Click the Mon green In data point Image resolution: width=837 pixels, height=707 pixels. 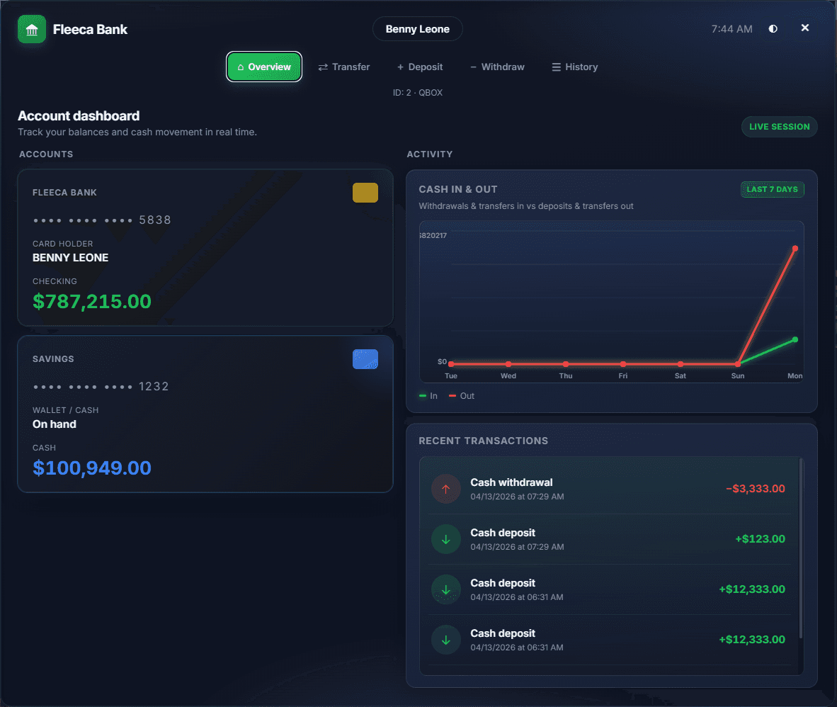[795, 339]
